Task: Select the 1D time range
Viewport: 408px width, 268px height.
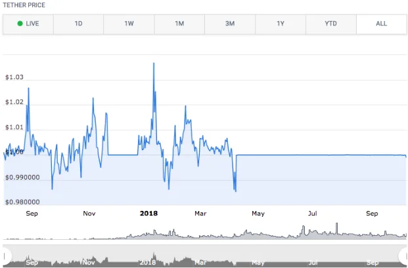Action: (78, 24)
